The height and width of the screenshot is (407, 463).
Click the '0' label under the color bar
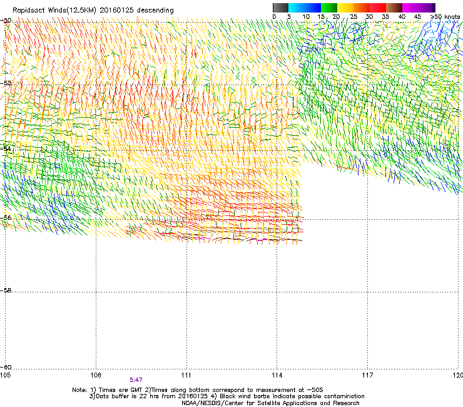click(274, 17)
